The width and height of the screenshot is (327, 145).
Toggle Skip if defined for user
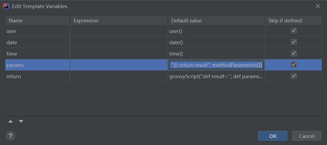tap(294, 31)
